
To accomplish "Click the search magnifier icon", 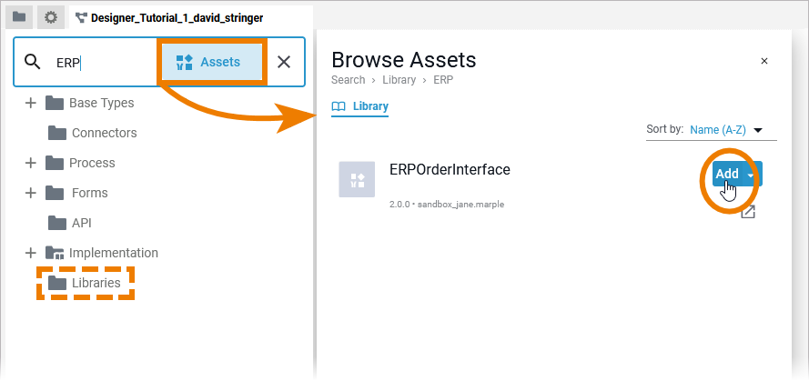I will click(x=33, y=62).
